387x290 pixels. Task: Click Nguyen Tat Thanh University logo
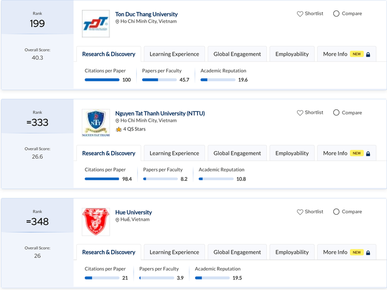click(95, 123)
